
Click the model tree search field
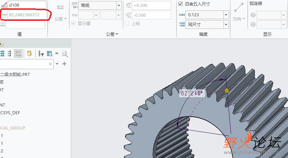tap(27, 64)
